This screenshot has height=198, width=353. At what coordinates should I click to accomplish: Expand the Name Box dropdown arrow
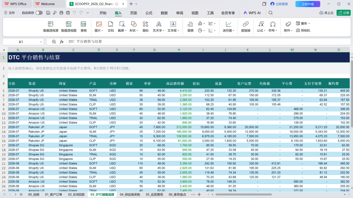point(41,42)
